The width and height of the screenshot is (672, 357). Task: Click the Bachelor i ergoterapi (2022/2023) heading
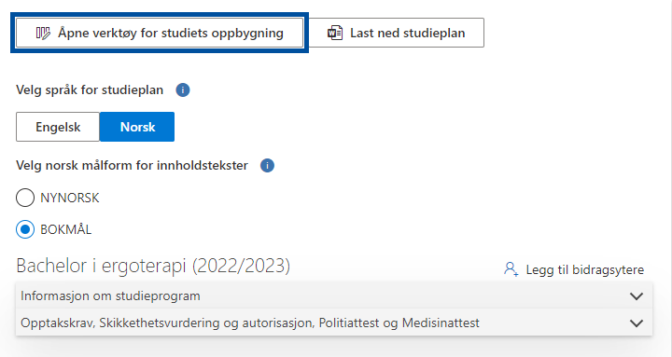coord(153,266)
